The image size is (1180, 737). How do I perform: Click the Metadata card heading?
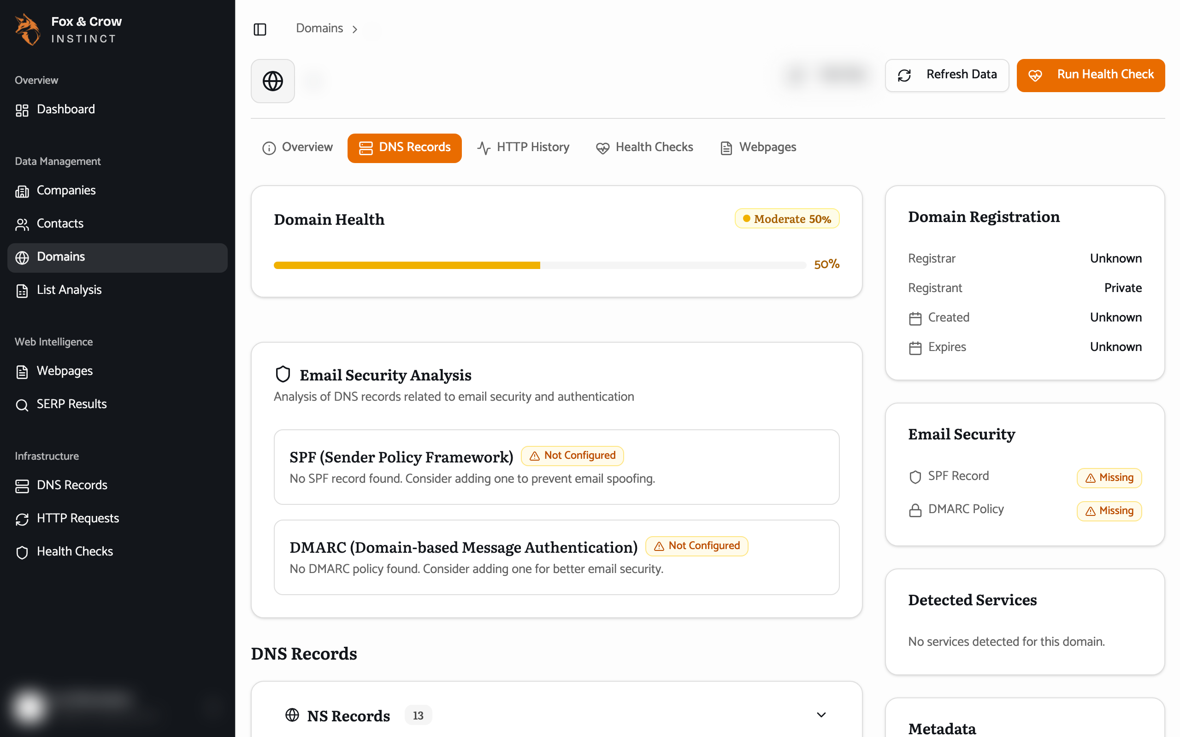click(942, 728)
